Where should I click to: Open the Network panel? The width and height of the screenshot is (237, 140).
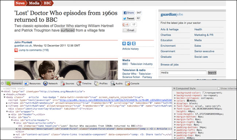point(50,83)
